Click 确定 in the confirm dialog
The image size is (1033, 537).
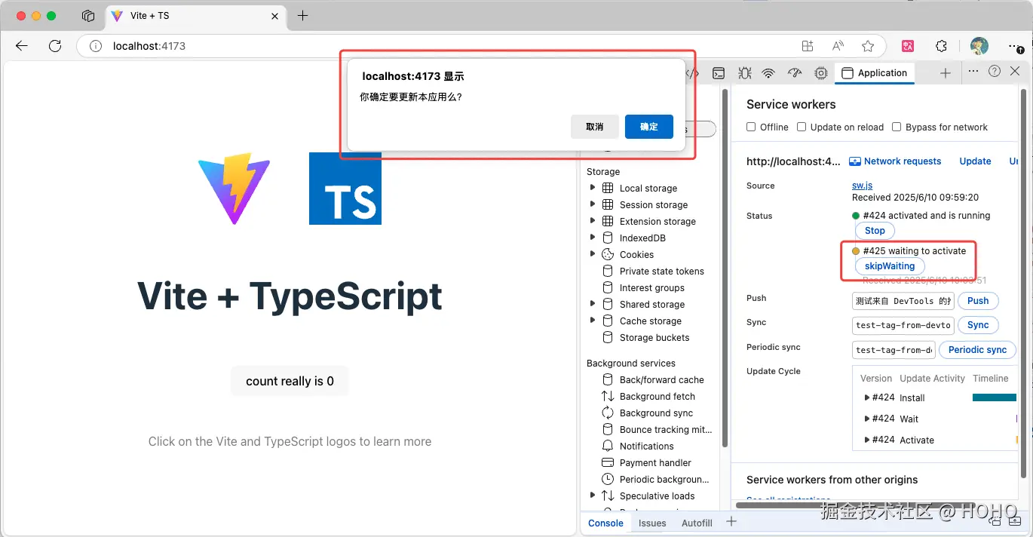(648, 127)
